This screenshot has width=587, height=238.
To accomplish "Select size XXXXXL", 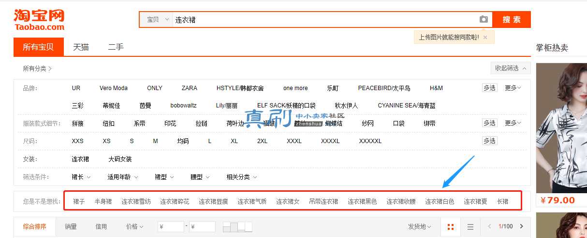I will (370, 141).
